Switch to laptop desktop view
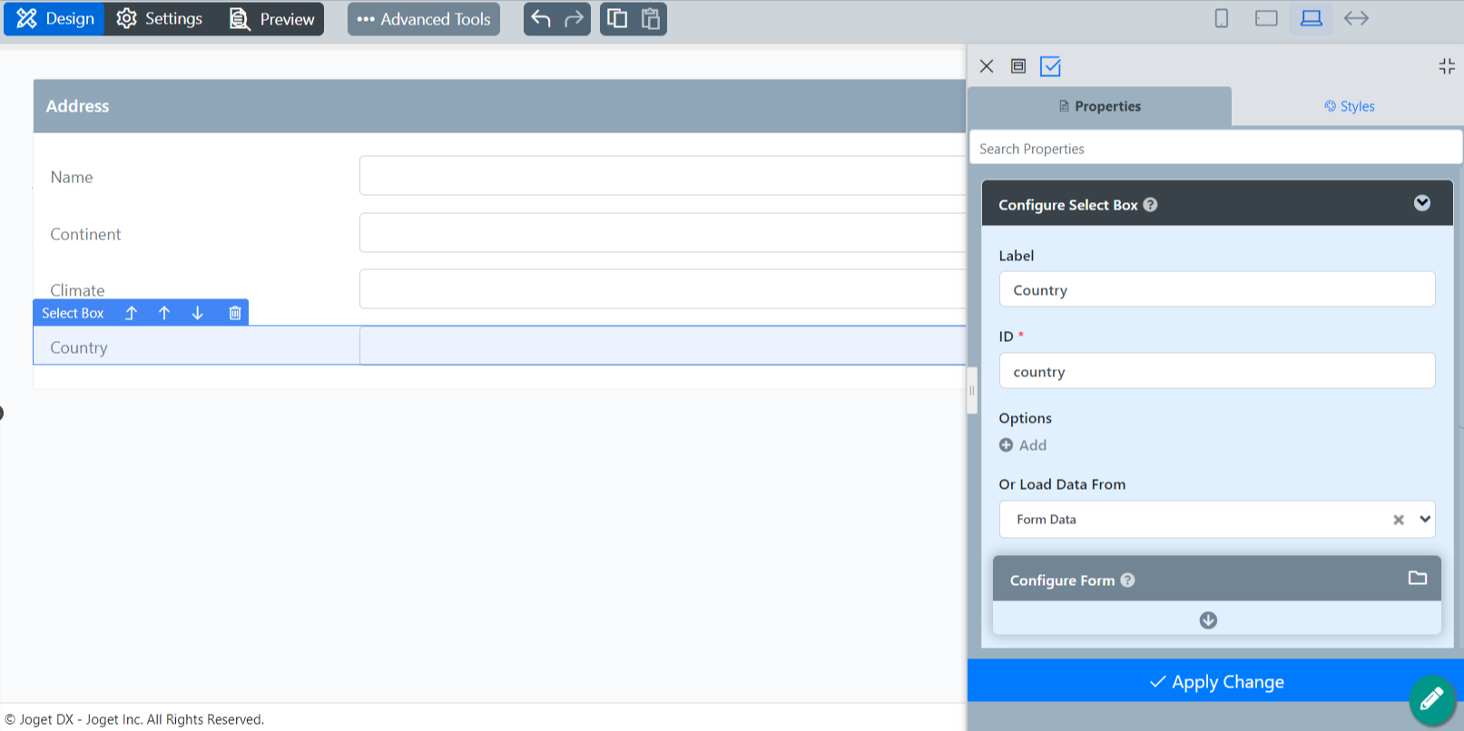Screen dimensions: 1464x731 1312,18
